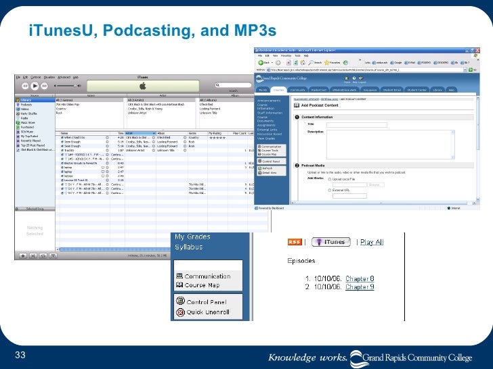The height and width of the screenshot is (369, 493).
Task: Click the Blackboard Logout icon
Action: 361,79
